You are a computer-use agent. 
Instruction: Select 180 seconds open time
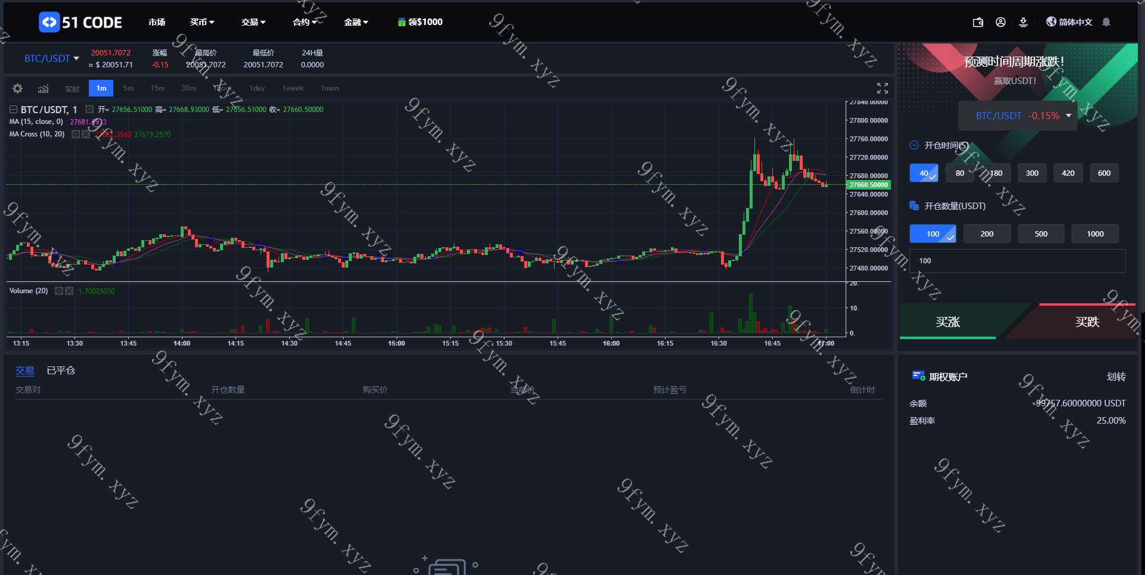[x=996, y=173]
